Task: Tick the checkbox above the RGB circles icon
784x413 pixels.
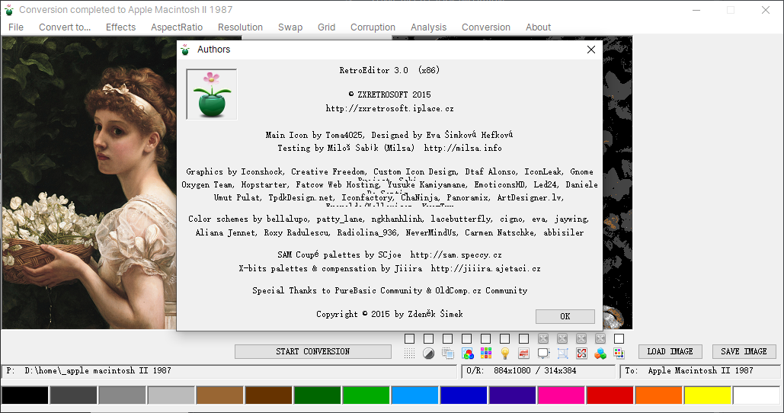Action: coord(466,338)
